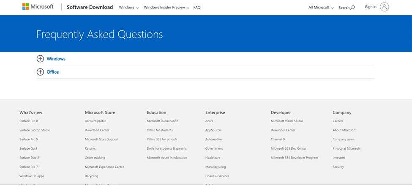Open the Recycling footer link
This screenshot has height=186, width=412.
[x=91, y=176]
